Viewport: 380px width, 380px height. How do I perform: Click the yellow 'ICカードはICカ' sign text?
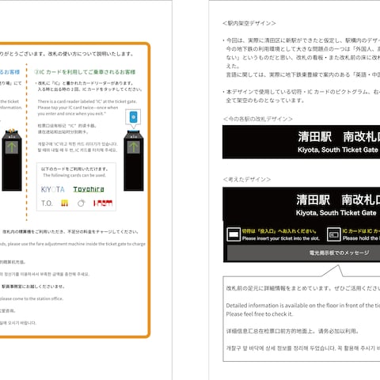pos(361,231)
